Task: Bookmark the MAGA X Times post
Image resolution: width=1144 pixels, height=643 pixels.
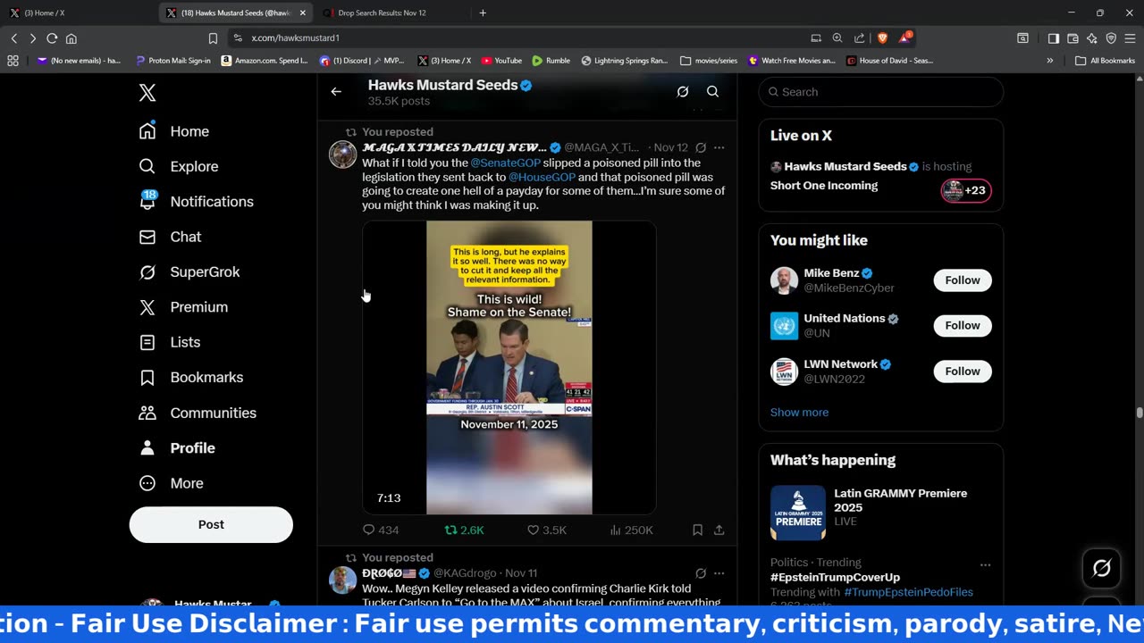Action: pos(697,530)
